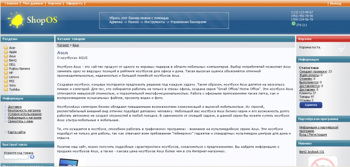Click the Asus page heading
The image size is (350, 167).
pos(63,53)
